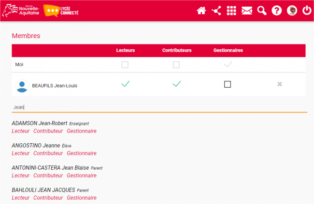Add BAHLOULI JEAN JACQUES as Contributeur
This screenshot has height=204, width=314.
tap(48, 198)
